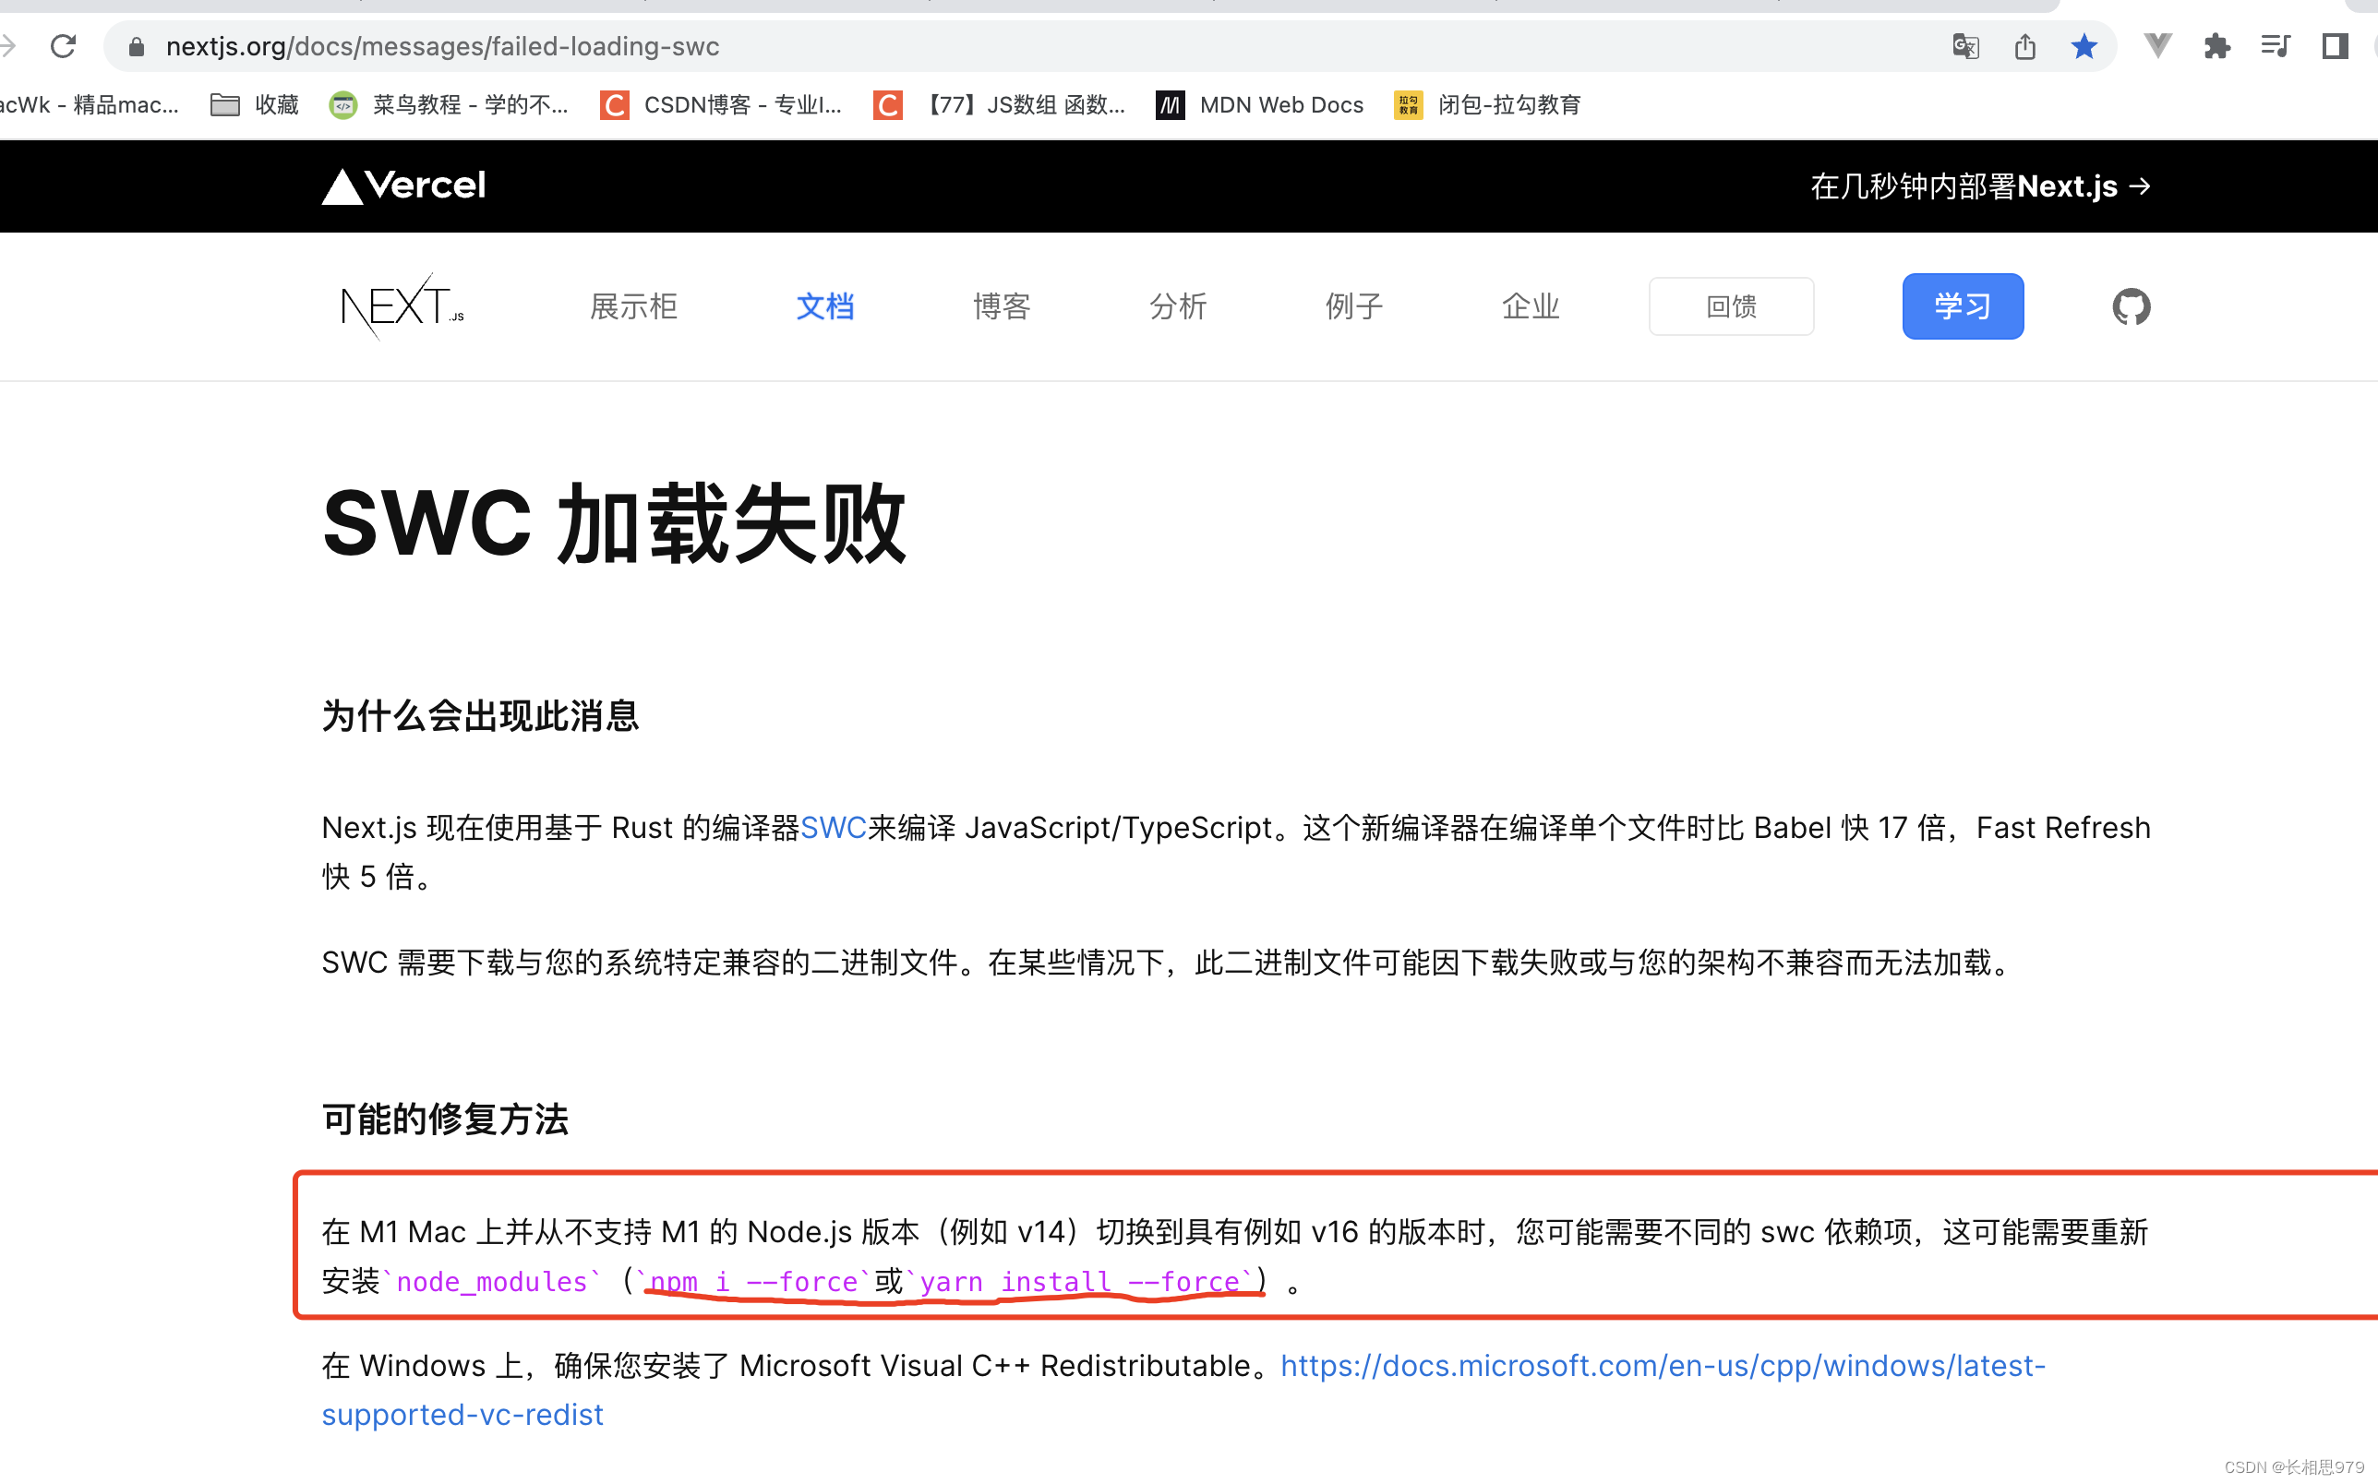Open the 例子 nav item

(1354, 306)
